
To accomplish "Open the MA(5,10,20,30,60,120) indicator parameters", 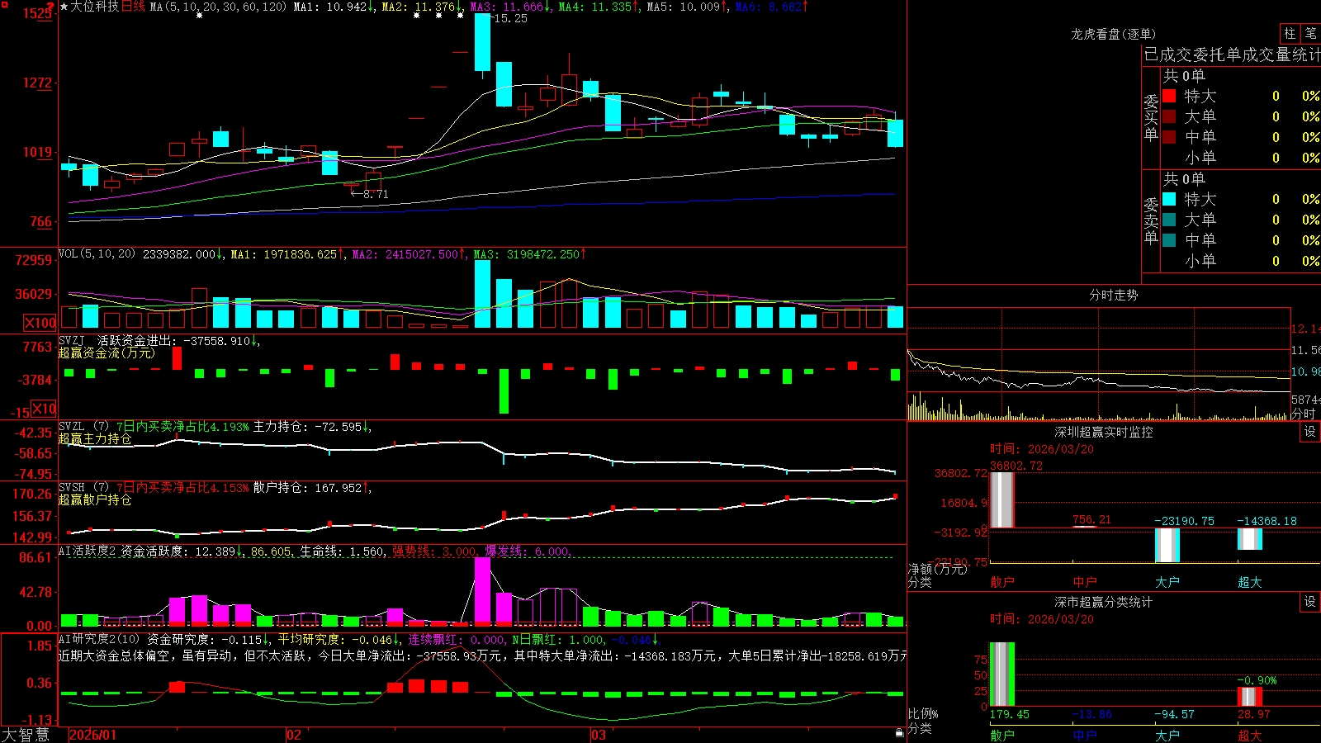I will coord(219,7).
